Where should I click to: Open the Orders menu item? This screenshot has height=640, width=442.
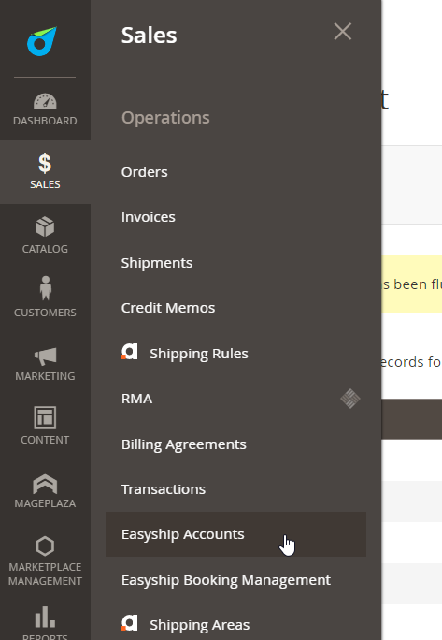coord(144,172)
